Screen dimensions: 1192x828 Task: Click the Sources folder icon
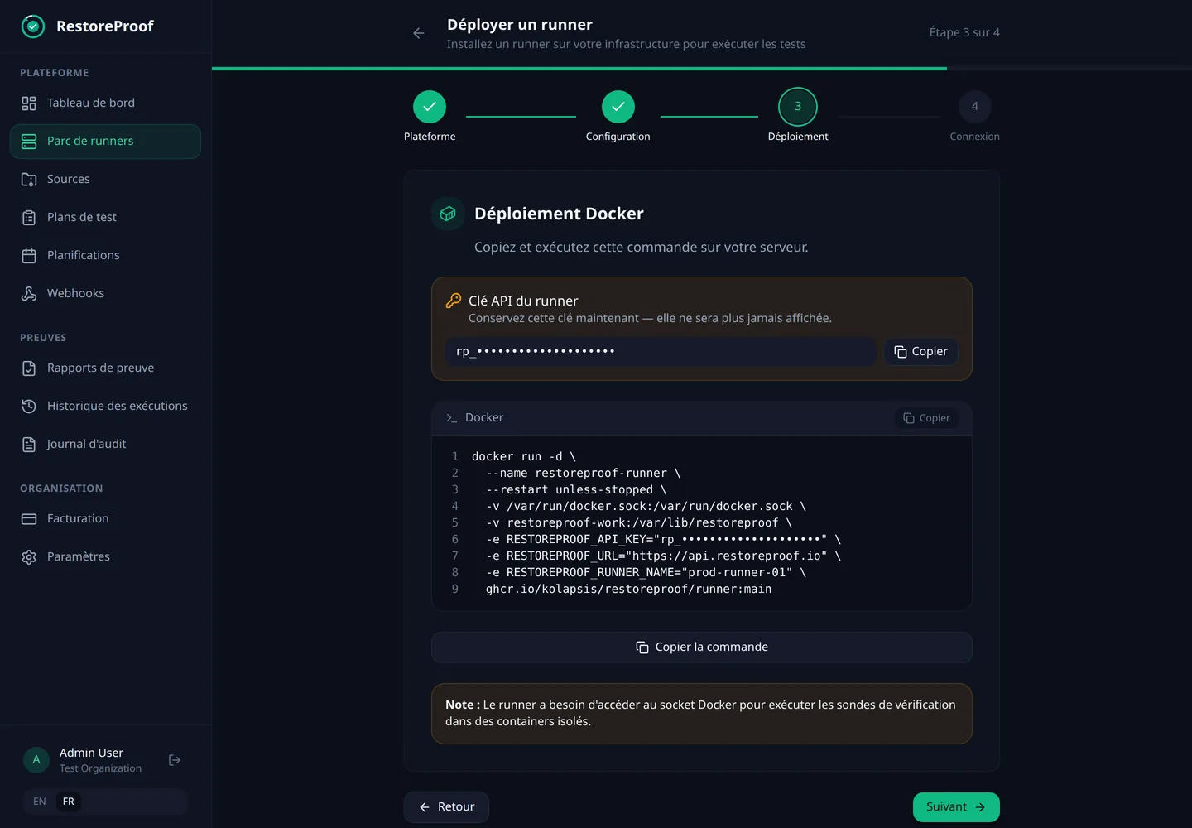[x=29, y=180]
